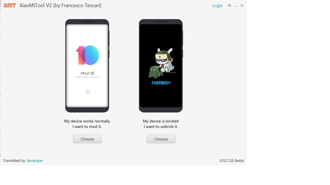Choose the bricked device option
330x185 pixels.
coord(161,139)
